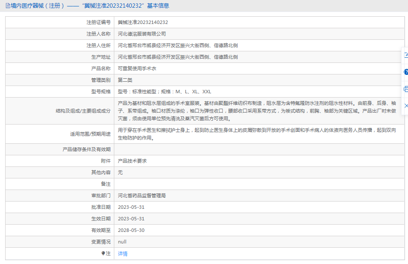Image resolution: width=408 pixels, height=264 pixels.
Task: Click the 变更情况 row label
Action: click(101, 242)
